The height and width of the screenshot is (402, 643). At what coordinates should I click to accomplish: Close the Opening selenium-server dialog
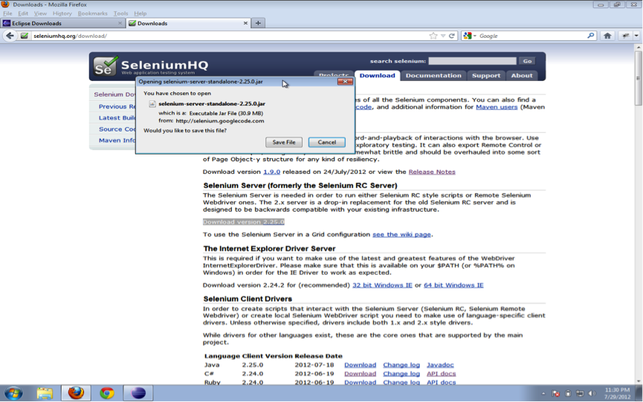pyautogui.click(x=345, y=82)
